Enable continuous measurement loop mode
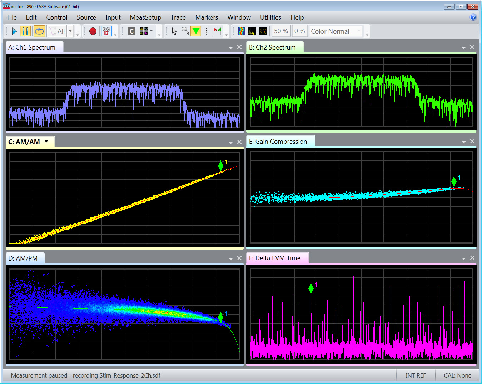Image resolution: width=482 pixels, height=384 pixels. 39,31
